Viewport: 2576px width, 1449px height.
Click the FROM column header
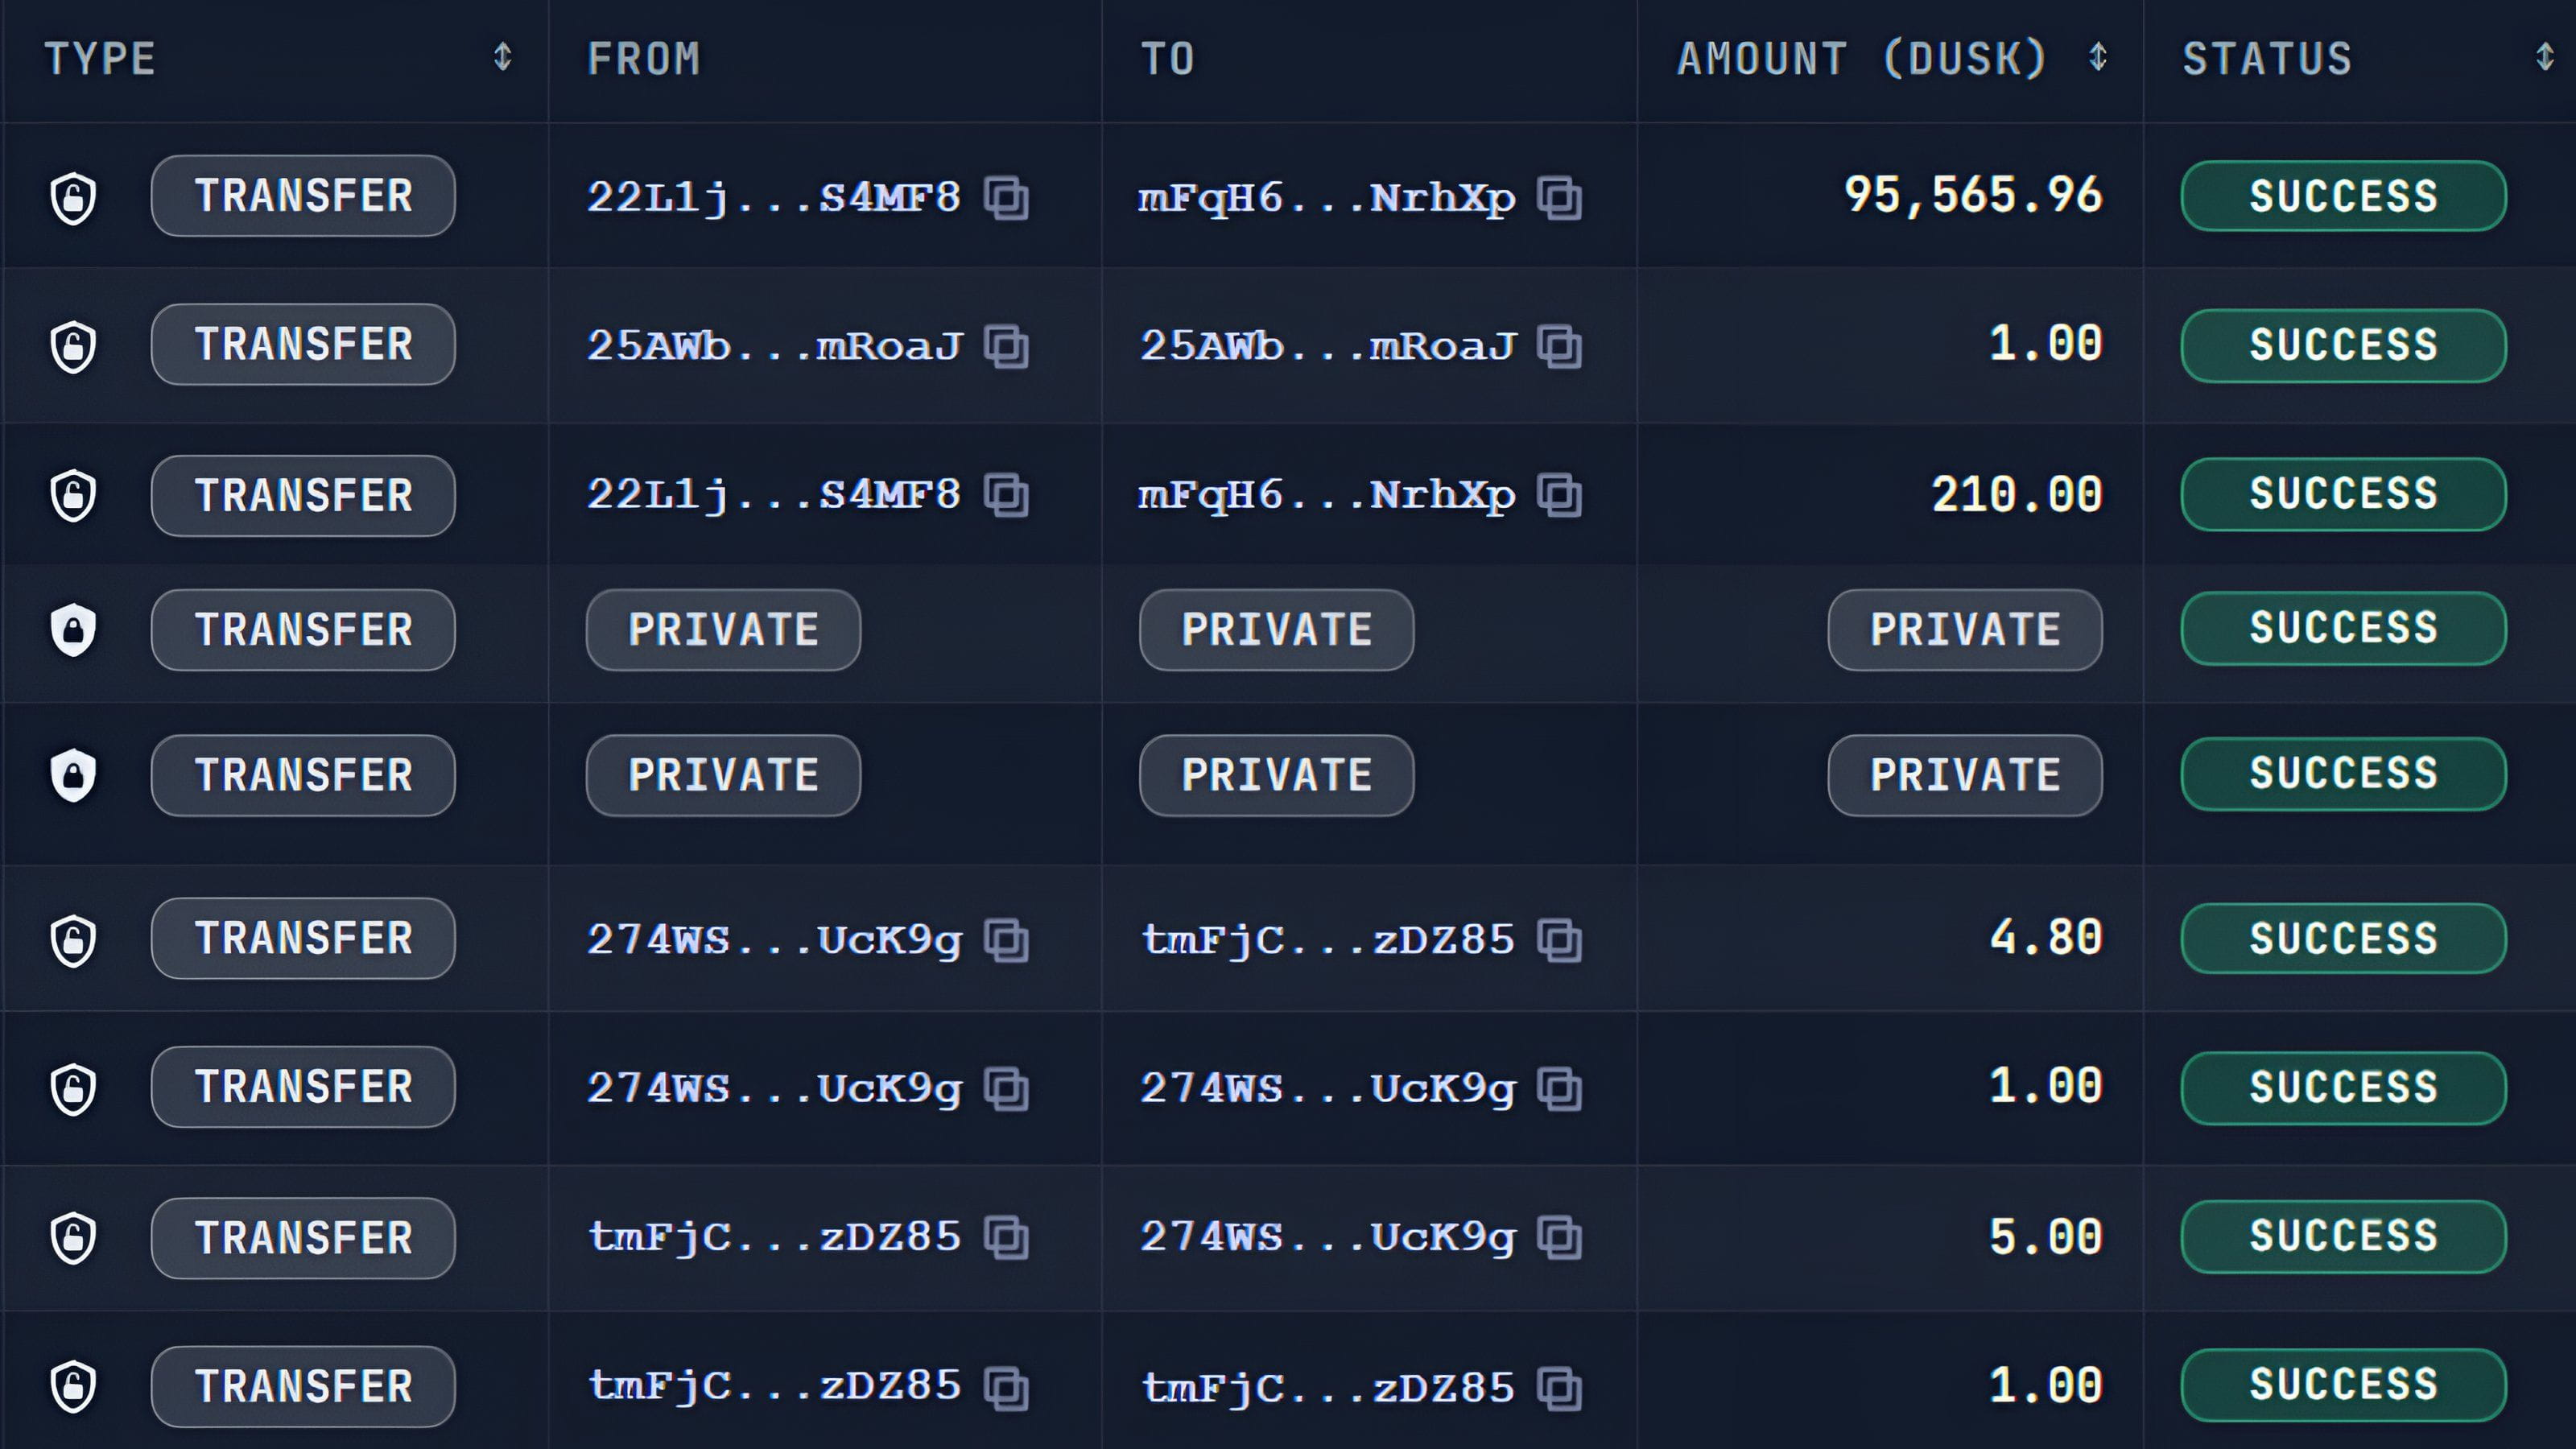pos(644,59)
